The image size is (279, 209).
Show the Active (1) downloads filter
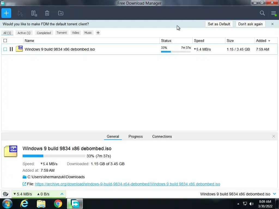pos(24,33)
